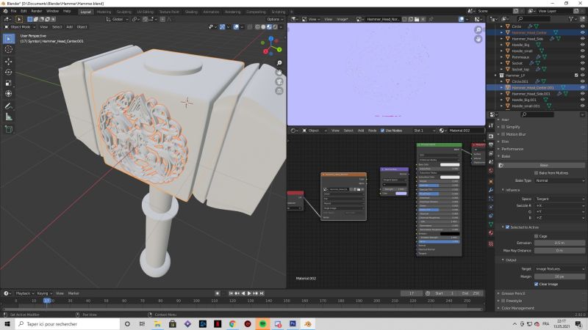Click the Bake button
Image resolution: width=588 pixels, height=330 pixels.
coord(543,166)
